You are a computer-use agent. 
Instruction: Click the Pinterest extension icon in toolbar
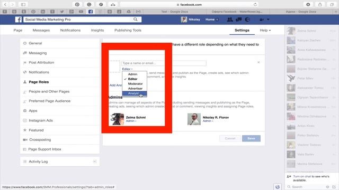(77, 4)
